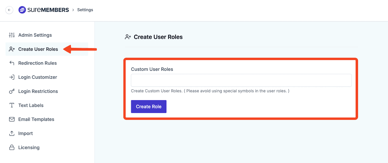Screen dimensions: 388x163
Task: Click the Redirection Rules return-arrow icon
Action: click(12, 63)
